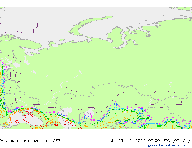Click the orange '1000' contour label
The image size is (192, 148).
tap(27, 109)
